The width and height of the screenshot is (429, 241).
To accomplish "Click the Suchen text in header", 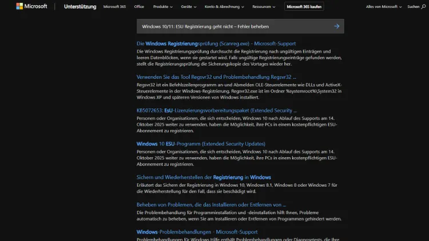I will click(x=413, y=6).
